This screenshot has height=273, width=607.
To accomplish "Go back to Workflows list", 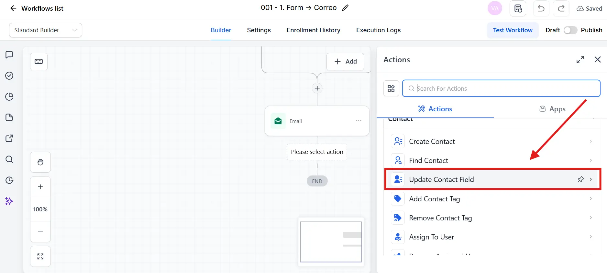I will click(37, 8).
